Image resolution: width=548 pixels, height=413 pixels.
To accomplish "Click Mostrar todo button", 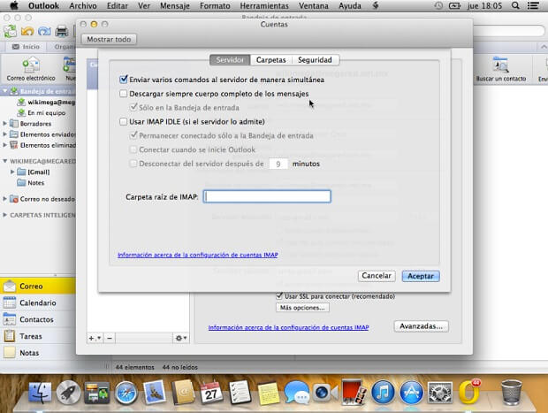I will tap(109, 39).
